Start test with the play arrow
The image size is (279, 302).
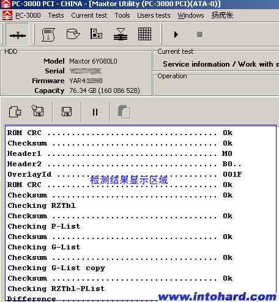click(176, 34)
